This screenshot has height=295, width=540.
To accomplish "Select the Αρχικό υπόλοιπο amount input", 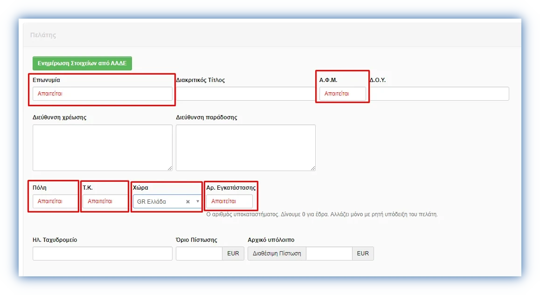I will coord(329,254).
